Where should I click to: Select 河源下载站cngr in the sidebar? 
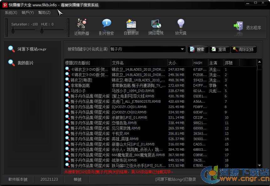pos(32,49)
